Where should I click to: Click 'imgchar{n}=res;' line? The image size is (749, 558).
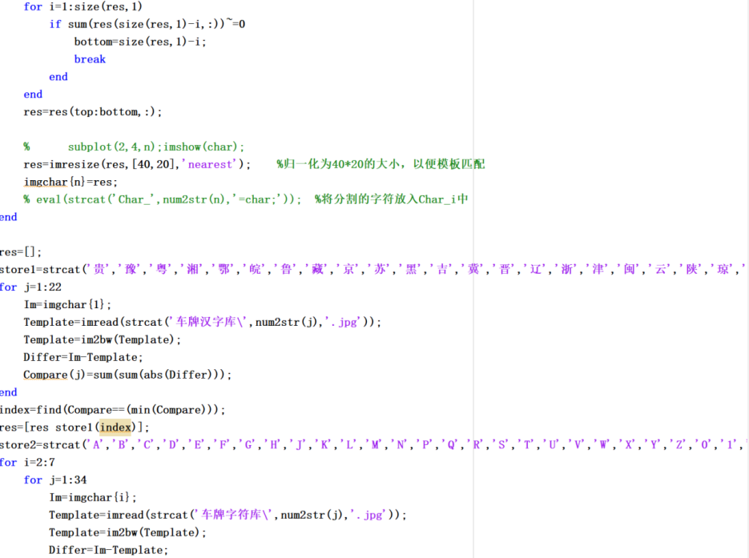click(70, 182)
